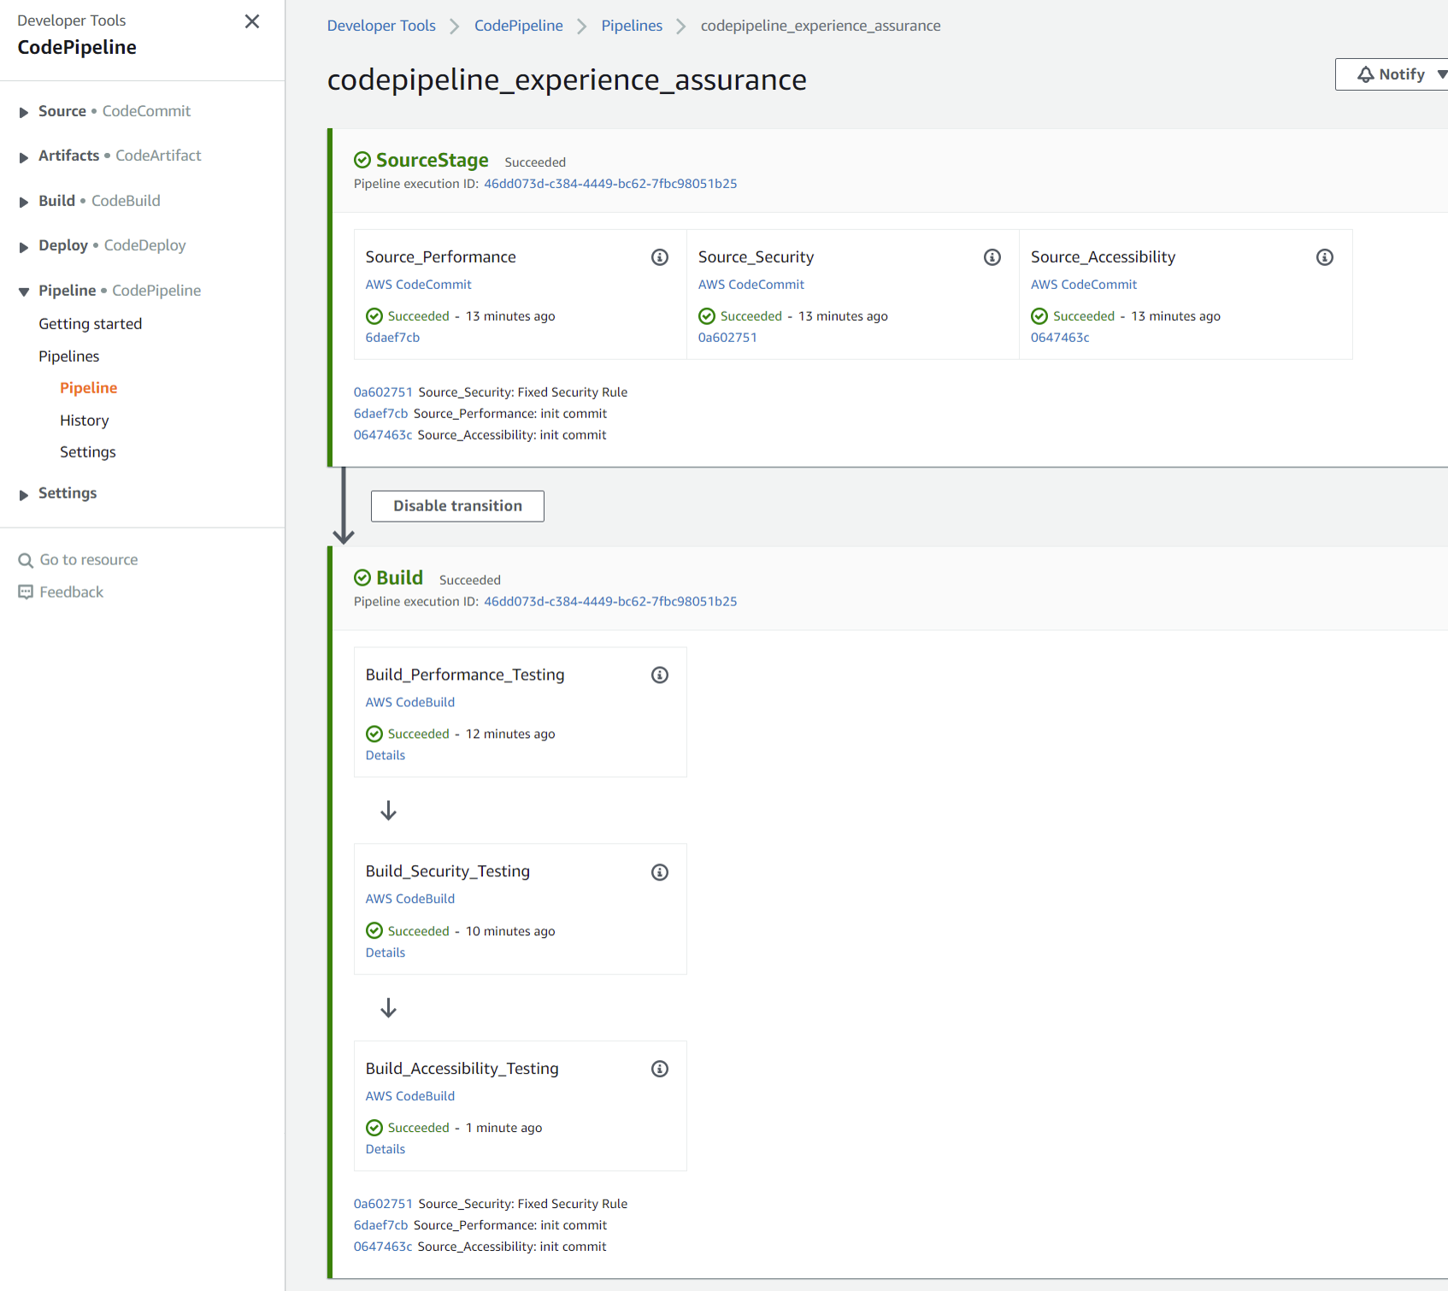Expand Deploy CodeDeploy navigation section

pos(24,246)
